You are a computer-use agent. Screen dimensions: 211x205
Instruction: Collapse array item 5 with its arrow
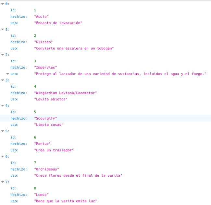[3, 131]
